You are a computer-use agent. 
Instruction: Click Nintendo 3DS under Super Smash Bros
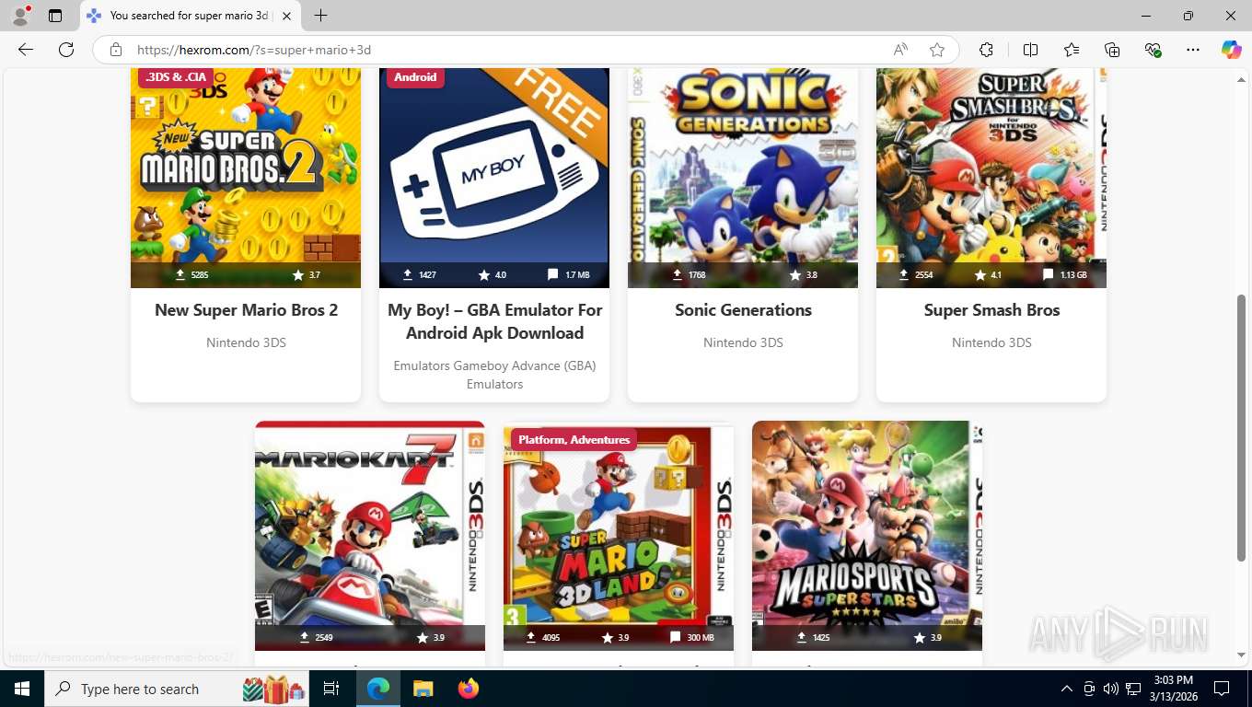click(991, 342)
